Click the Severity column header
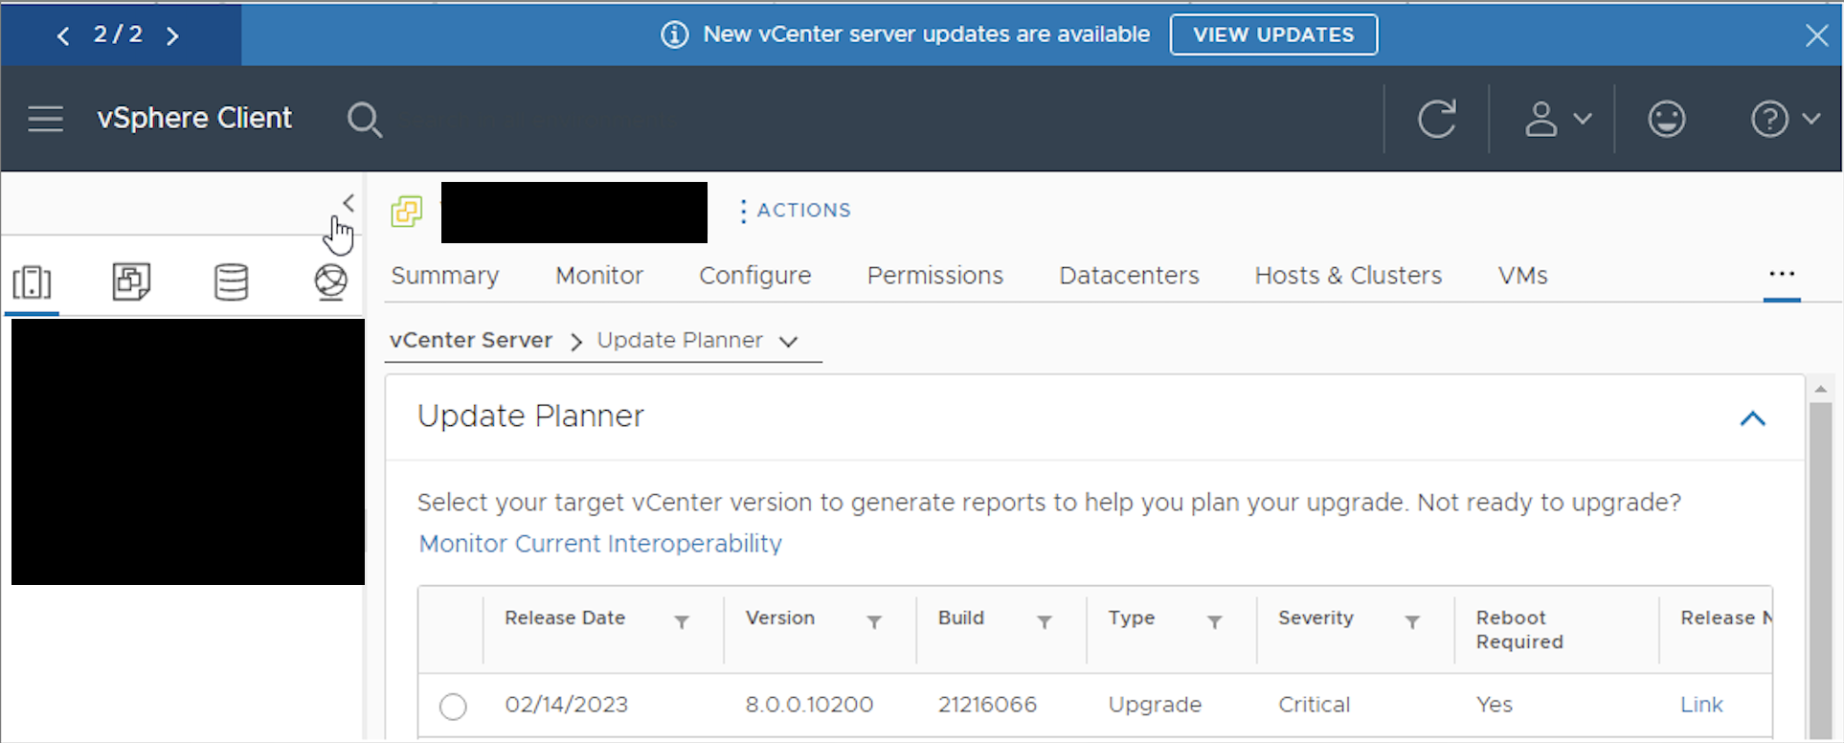Screen dimensions: 1844x743 (x=1316, y=619)
